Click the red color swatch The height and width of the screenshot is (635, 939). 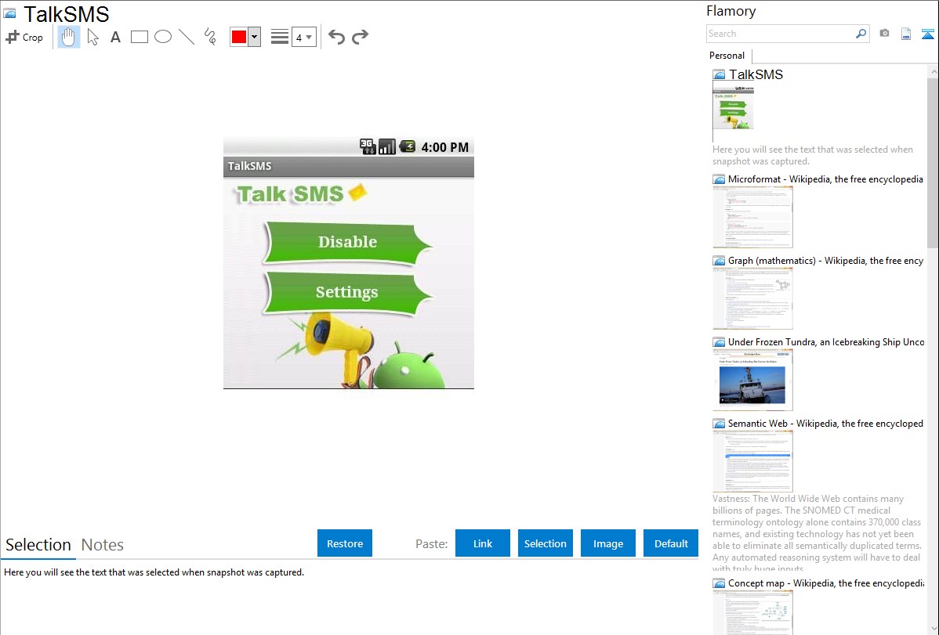(239, 37)
